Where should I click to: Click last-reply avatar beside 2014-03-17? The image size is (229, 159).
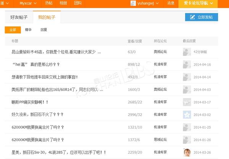tap(187, 102)
